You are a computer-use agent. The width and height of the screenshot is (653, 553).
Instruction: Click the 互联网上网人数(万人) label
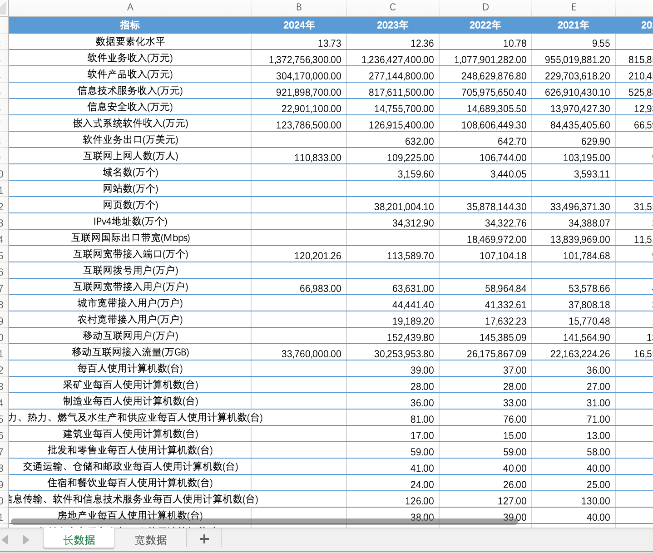point(130,156)
